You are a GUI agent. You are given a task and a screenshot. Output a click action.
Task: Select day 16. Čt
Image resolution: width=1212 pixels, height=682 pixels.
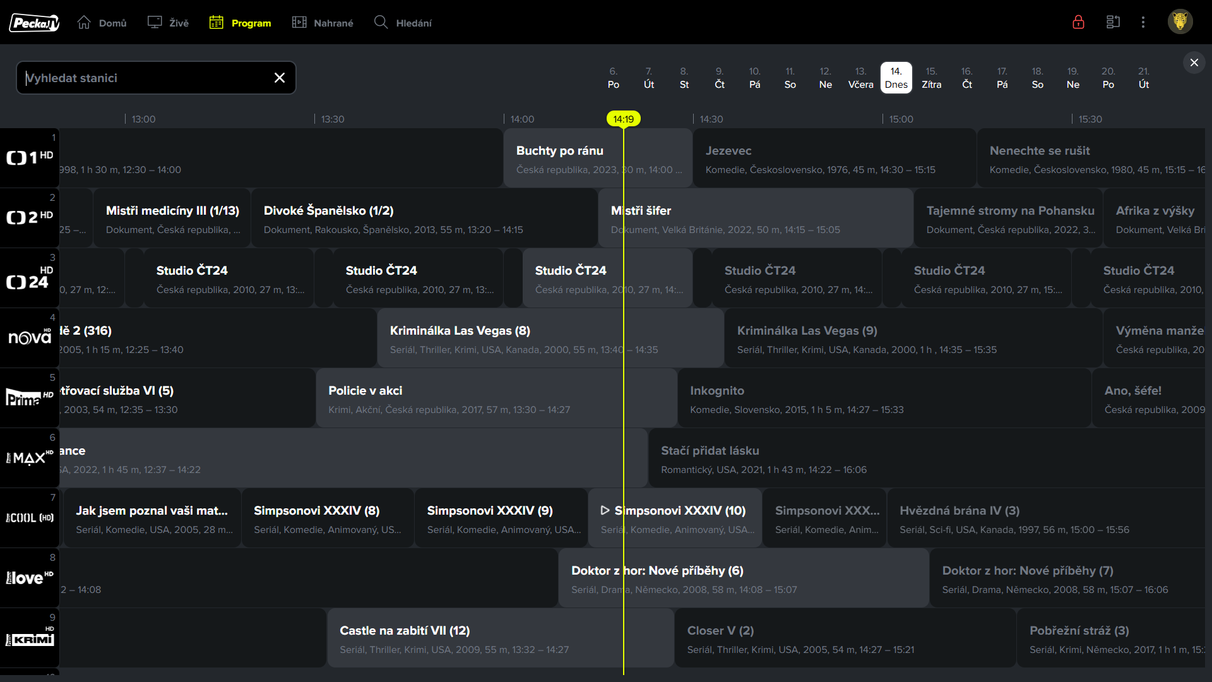click(967, 78)
